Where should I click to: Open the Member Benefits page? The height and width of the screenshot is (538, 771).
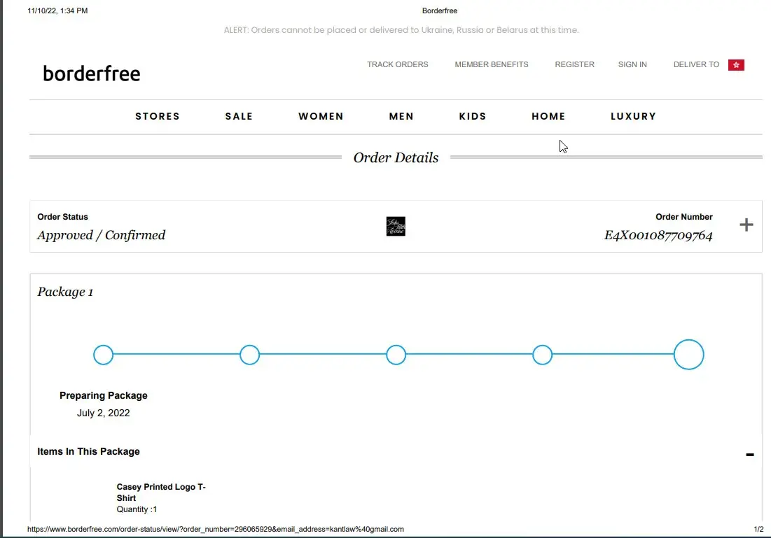tap(492, 64)
